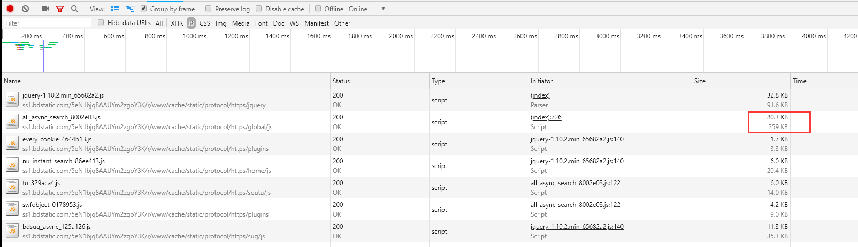858x247 pixels.
Task: Toggle the Offline checkbox
Action: [x=318, y=9]
